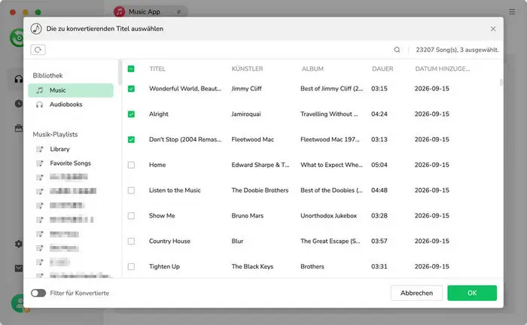Click the Fleetwood Mac artist cell

pos(252,139)
